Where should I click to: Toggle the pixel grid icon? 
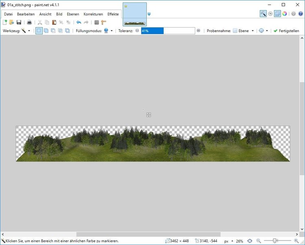[96, 22]
